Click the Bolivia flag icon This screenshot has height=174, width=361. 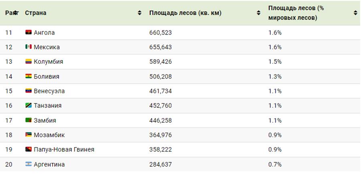pos(28,76)
